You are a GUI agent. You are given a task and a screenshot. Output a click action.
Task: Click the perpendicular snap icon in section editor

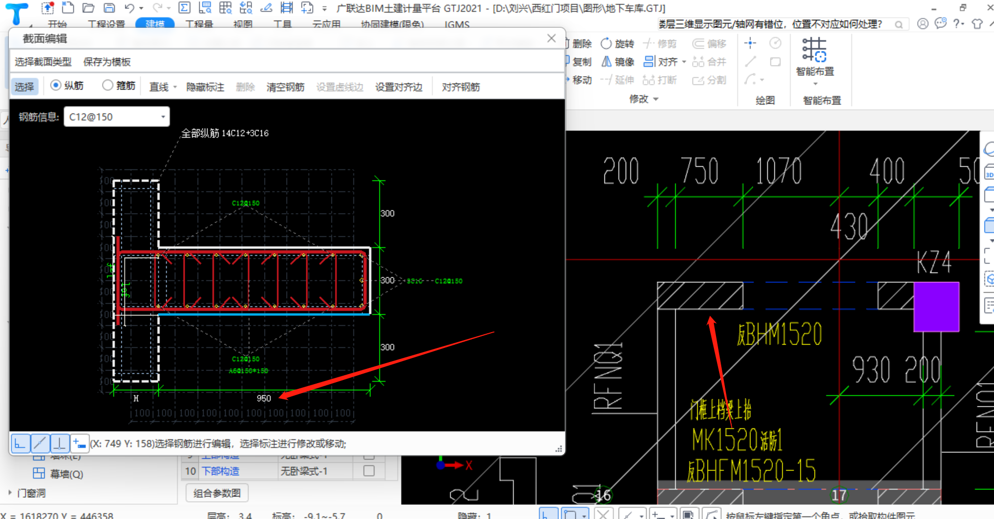tap(59, 444)
